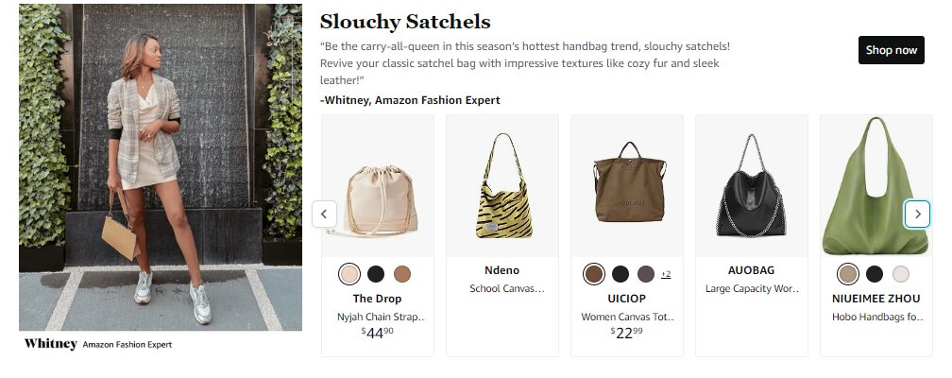This screenshot has height=378, width=952.
Task: Click Whitney's fashion expert photo
Action: point(161,167)
